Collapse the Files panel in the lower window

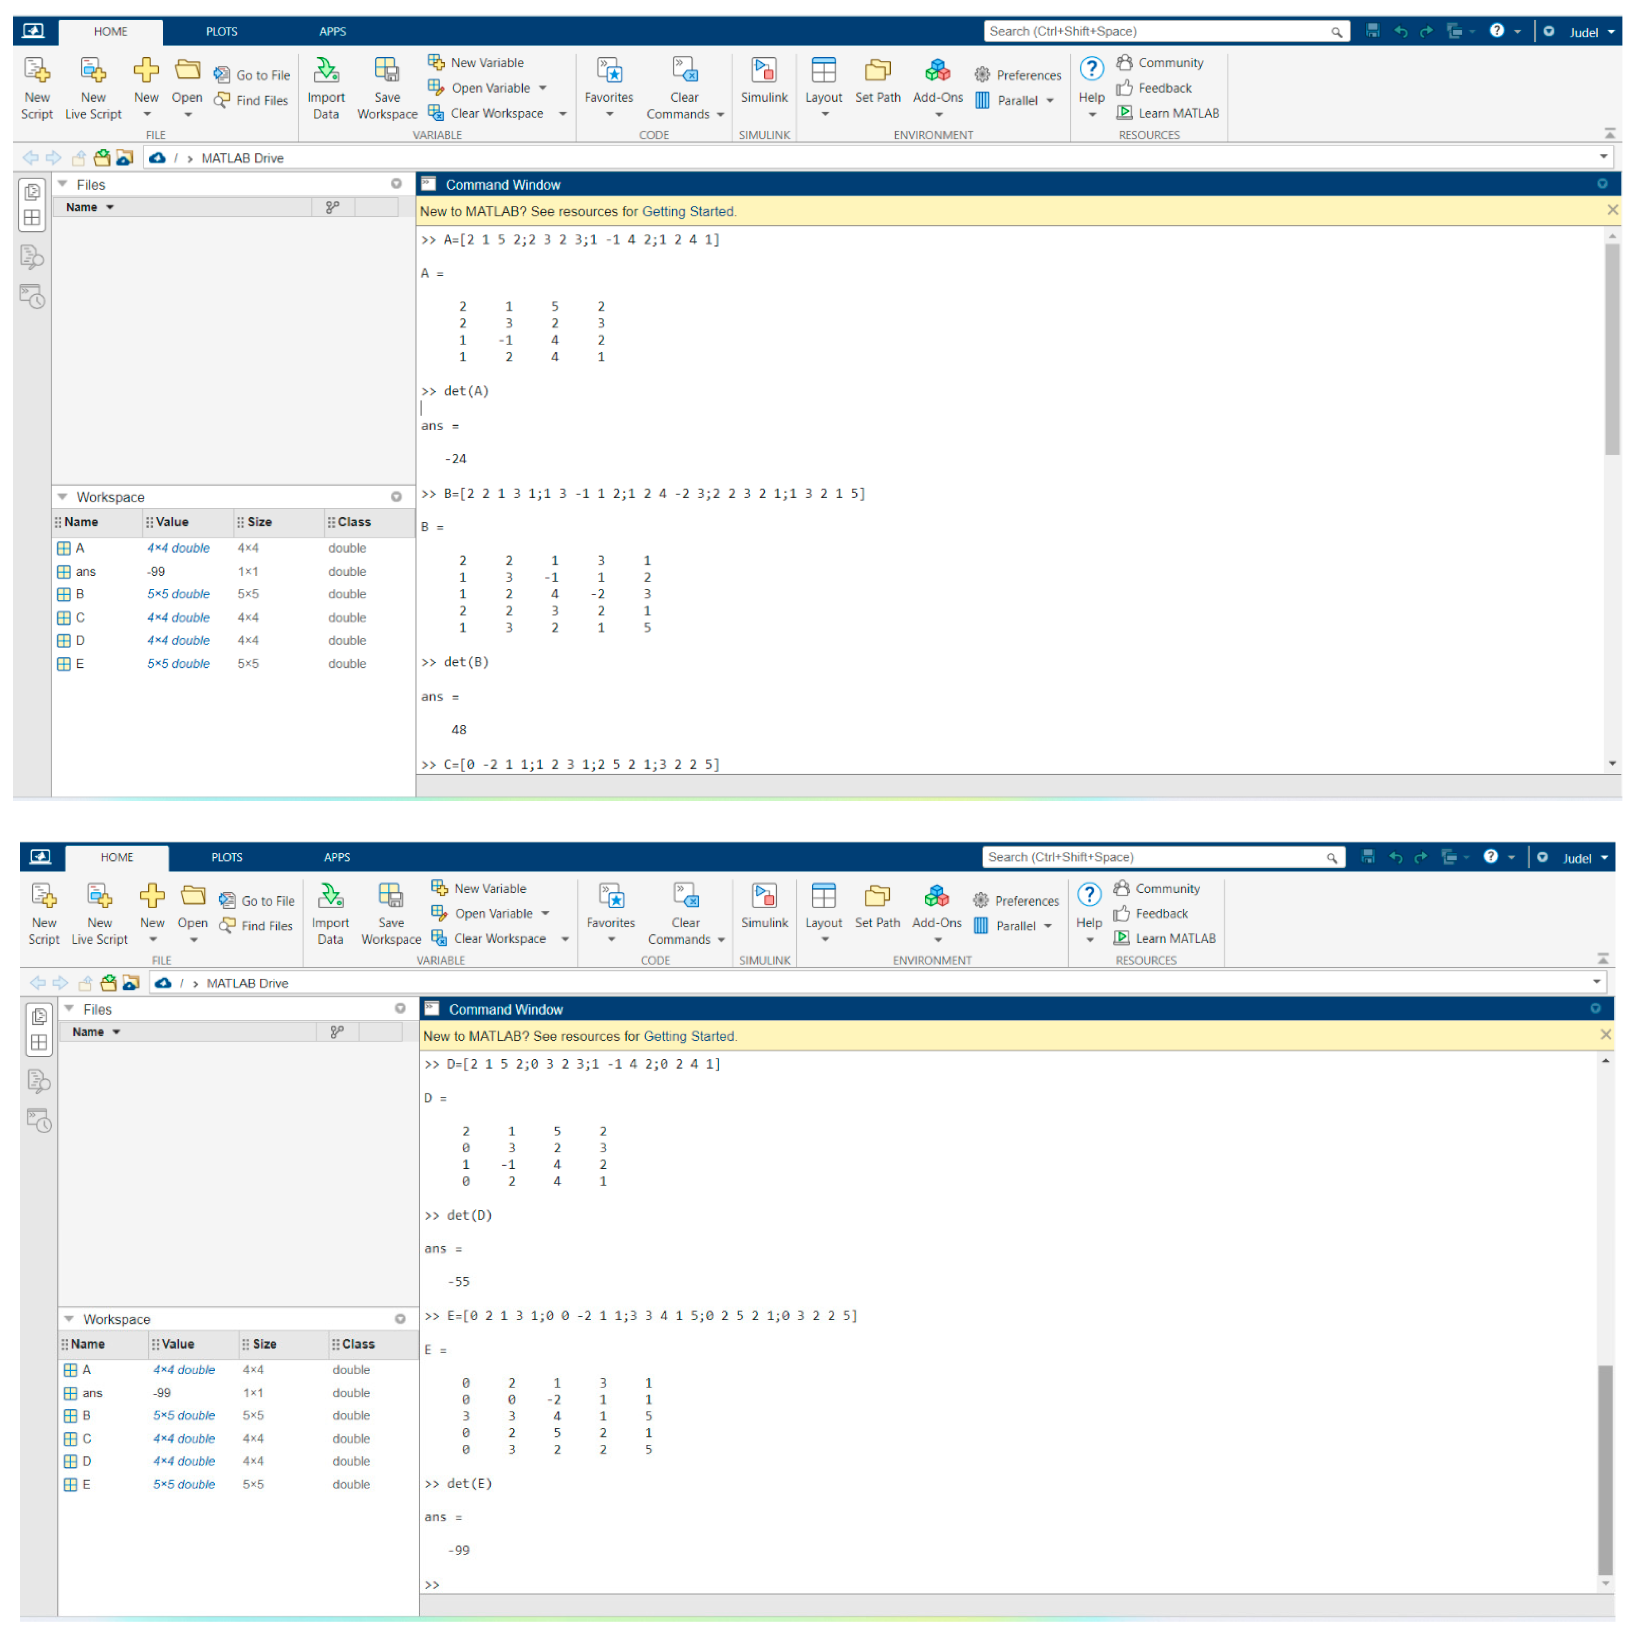tap(69, 1008)
